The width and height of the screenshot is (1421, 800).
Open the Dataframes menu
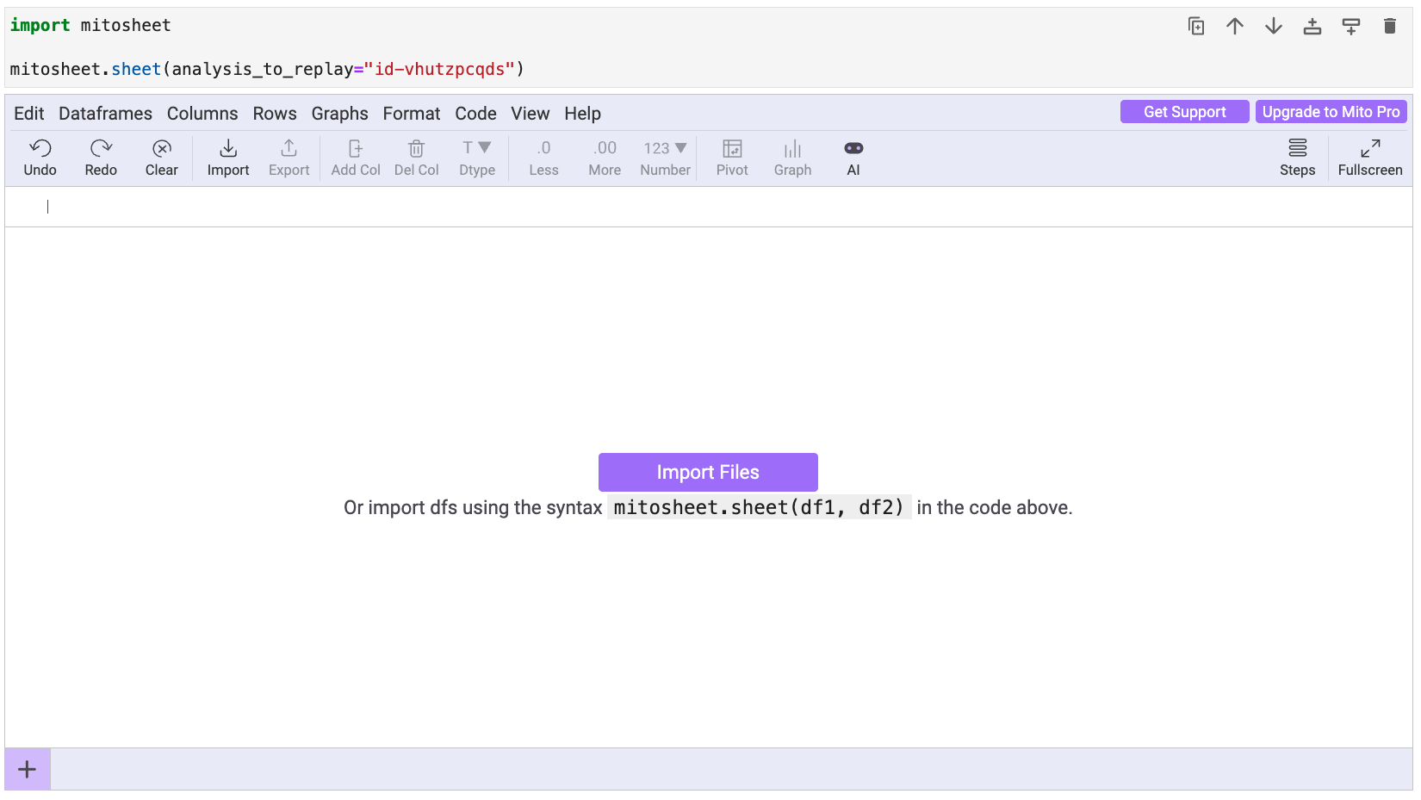(105, 114)
